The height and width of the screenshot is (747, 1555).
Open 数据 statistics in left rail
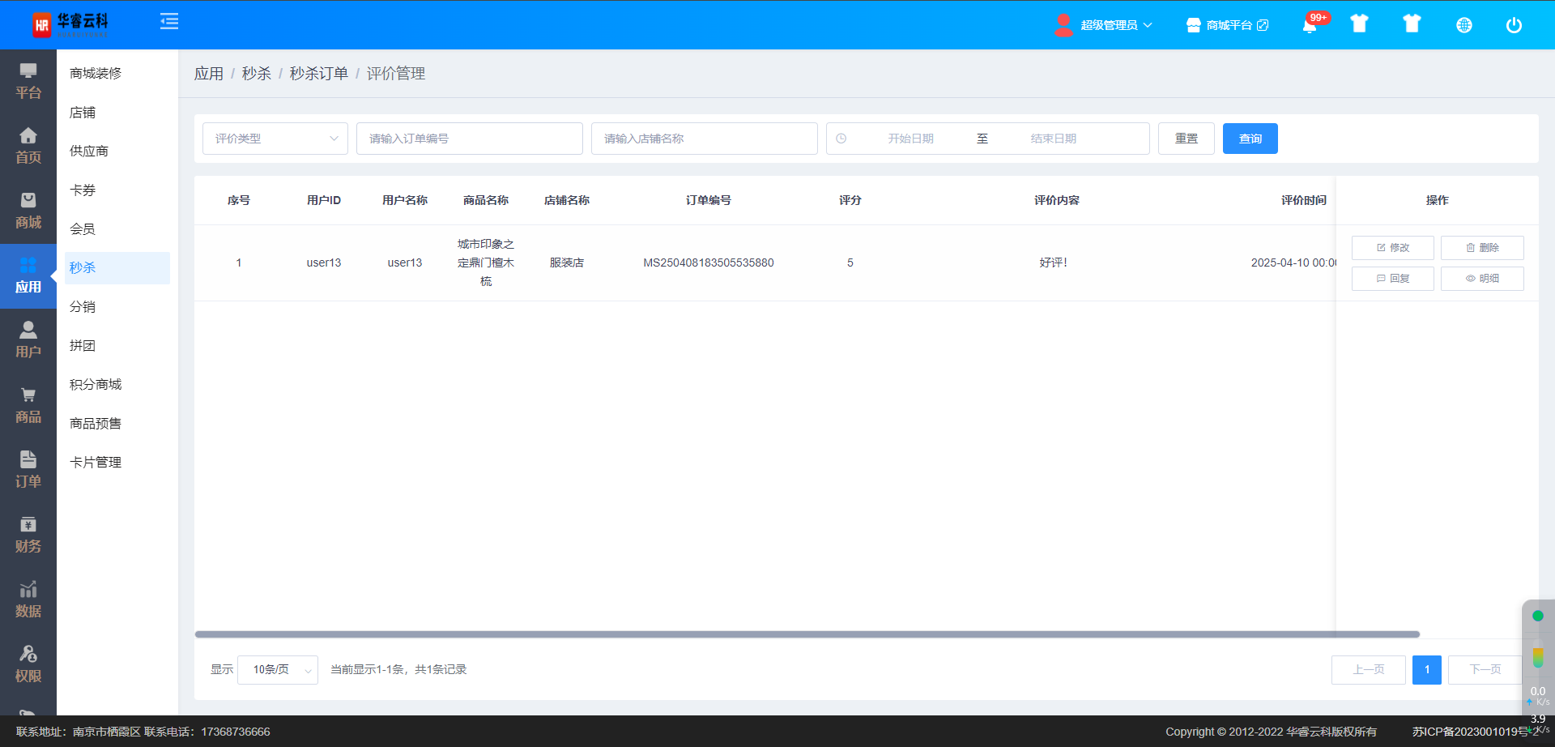pos(28,600)
